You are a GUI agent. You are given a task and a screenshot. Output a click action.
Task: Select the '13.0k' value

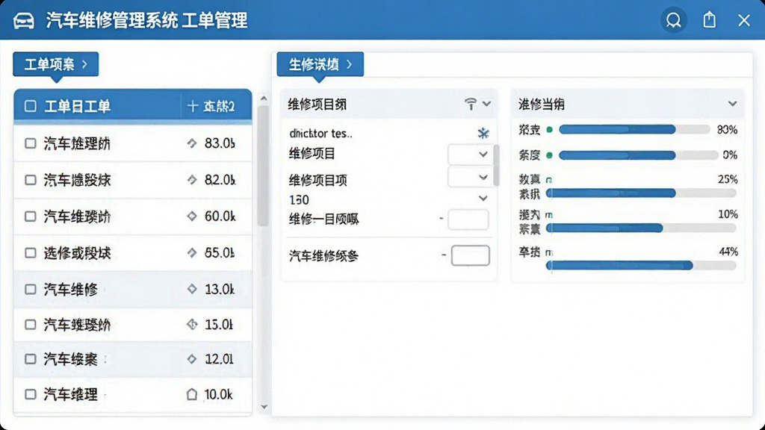tap(220, 289)
